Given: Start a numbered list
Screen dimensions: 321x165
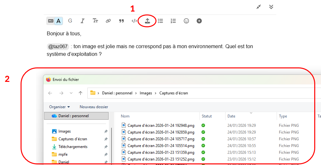Looking at the screenshot, I should tap(173, 21).
